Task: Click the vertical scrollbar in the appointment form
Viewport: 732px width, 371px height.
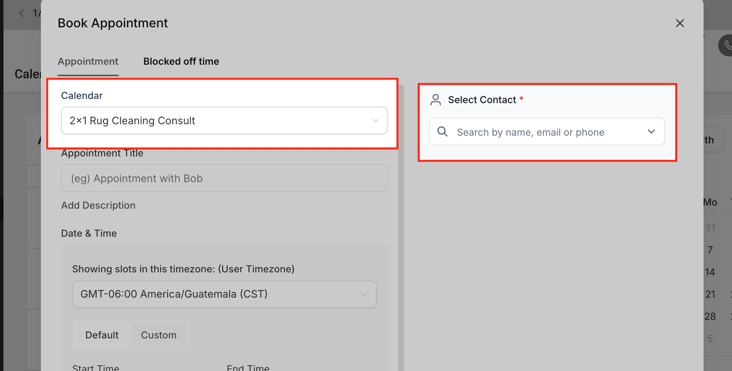Action: (x=401, y=225)
